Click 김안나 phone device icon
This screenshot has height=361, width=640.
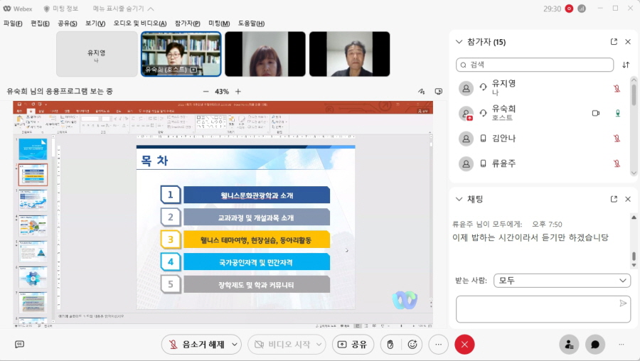483,139
